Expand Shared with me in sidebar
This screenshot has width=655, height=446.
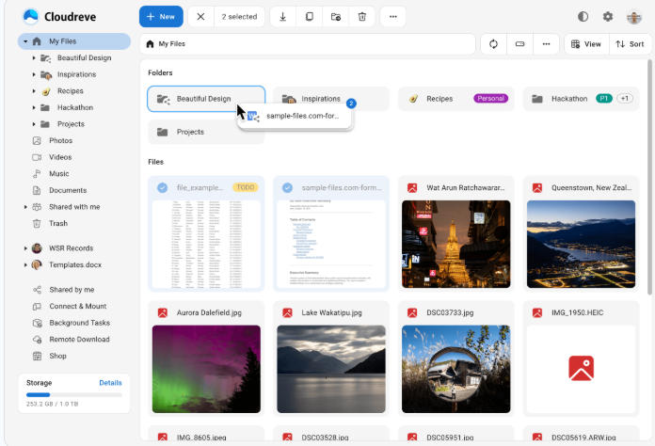(25, 207)
